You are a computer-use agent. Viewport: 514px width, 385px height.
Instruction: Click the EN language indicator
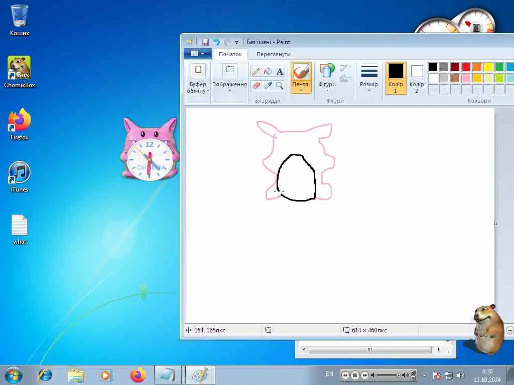click(329, 374)
